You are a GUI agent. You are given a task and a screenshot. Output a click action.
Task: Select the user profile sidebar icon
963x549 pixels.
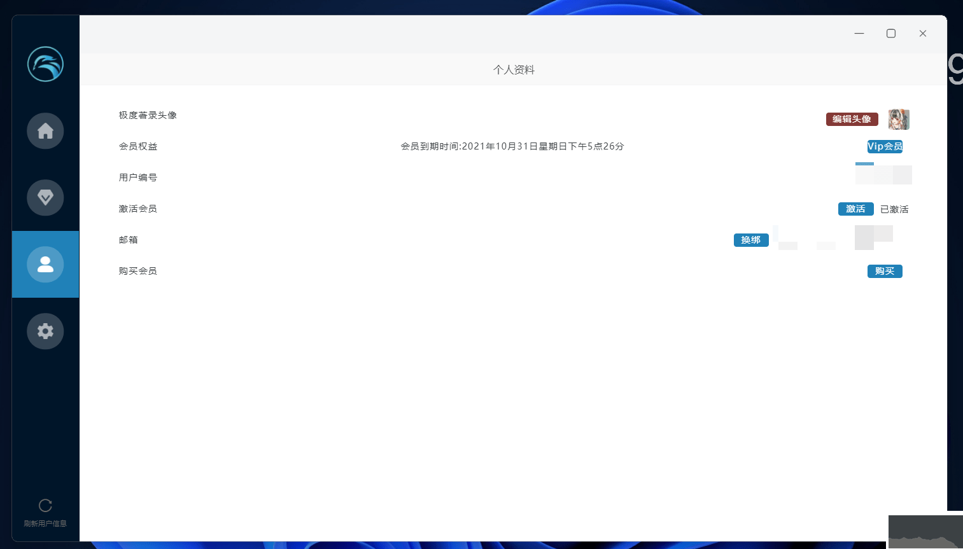coord(45,264)
